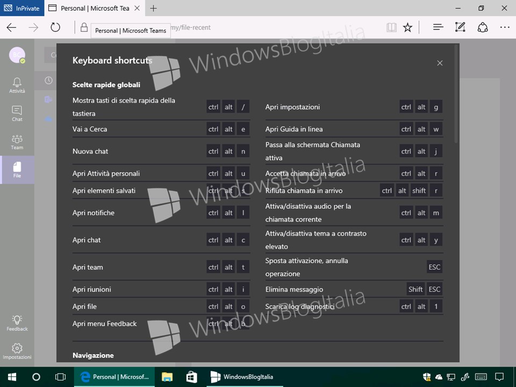
Task: Open the Store from the taskbar
Action: (191, 377)
